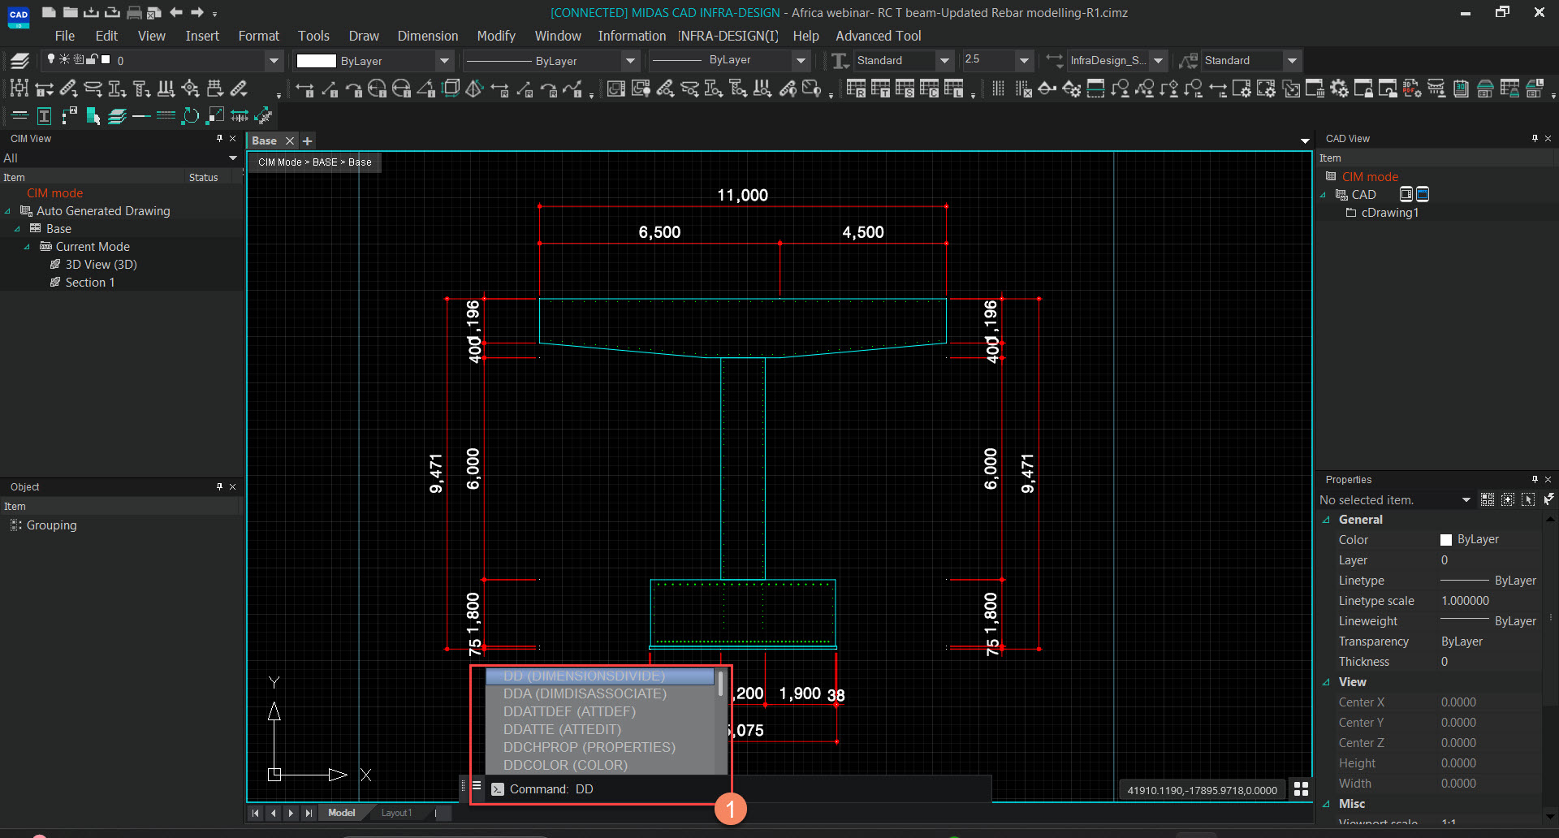Click the text style T icon
This screenshot has width=1559, height=838.
coord(840,60)
